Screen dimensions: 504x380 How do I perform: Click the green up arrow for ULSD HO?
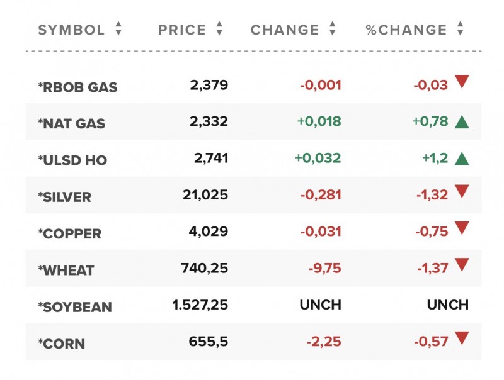click(x=462, y=159)
